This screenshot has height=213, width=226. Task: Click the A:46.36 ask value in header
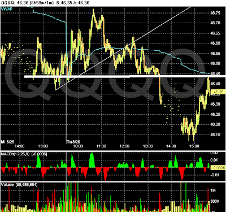81,3
